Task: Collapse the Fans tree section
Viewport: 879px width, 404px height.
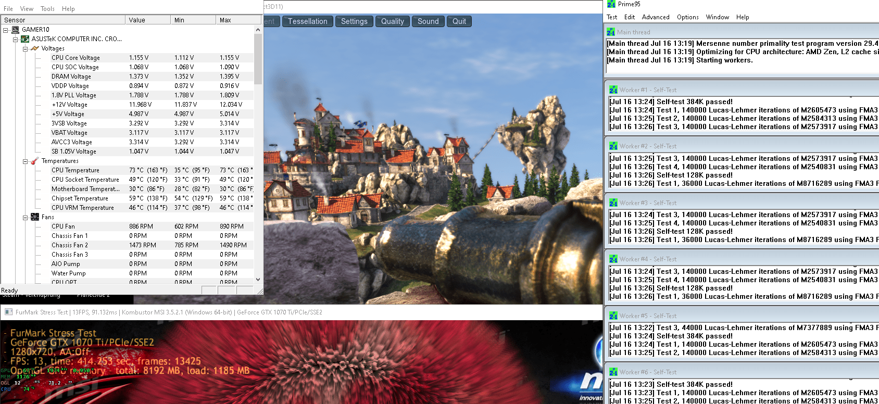Action: pyautogui.click(x=25, y=217)
